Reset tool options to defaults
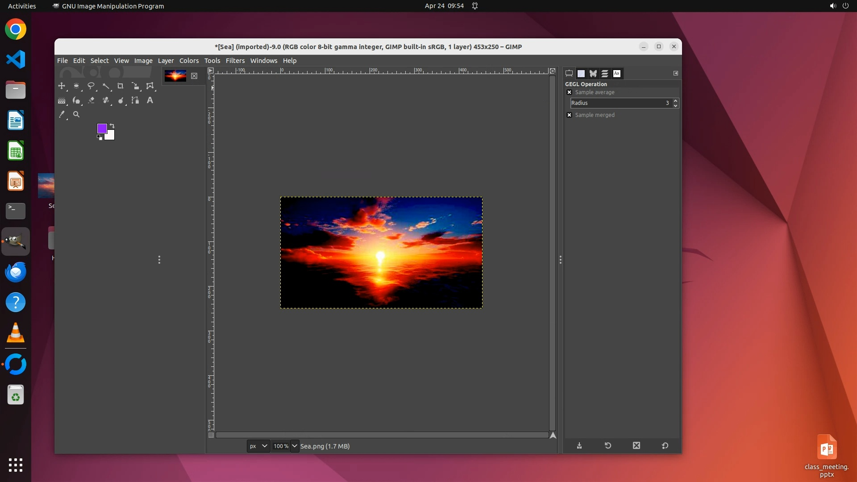The image size is (857, 482). coord(665,445)
